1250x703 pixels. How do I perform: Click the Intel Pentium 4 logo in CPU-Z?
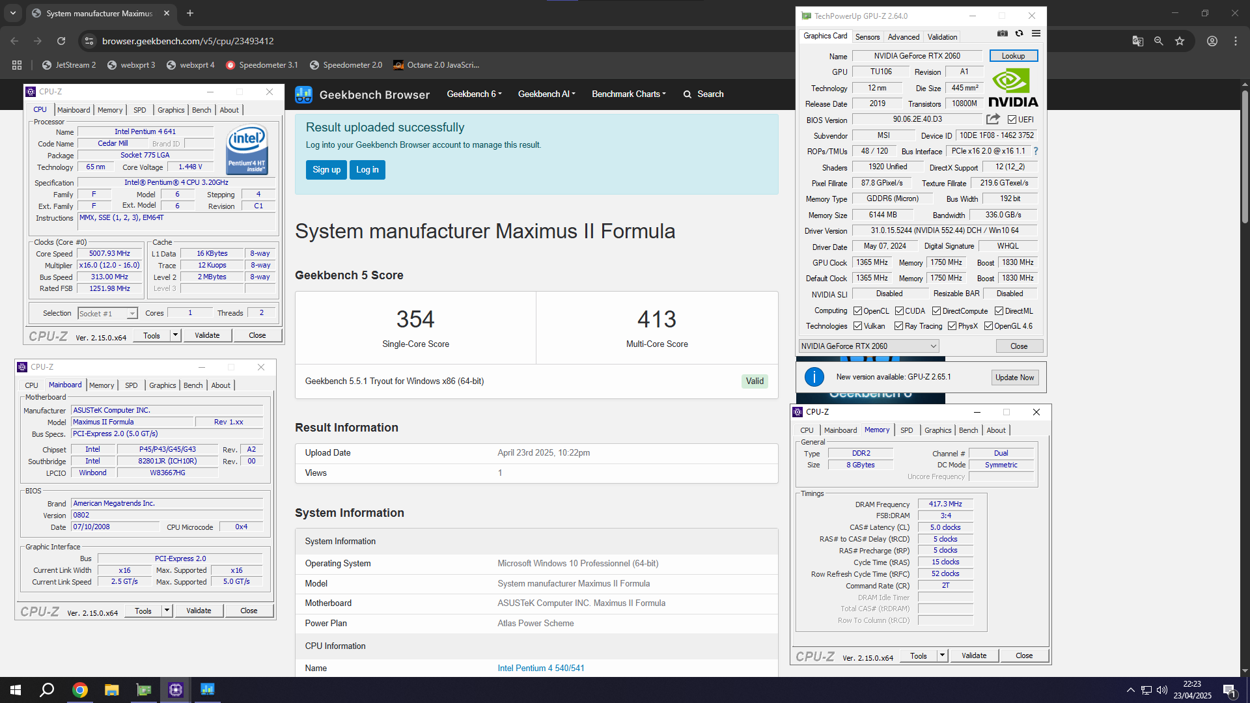[247, 149]
